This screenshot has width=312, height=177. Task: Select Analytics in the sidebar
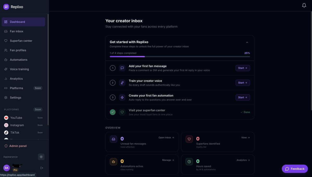tap(23, 79)
